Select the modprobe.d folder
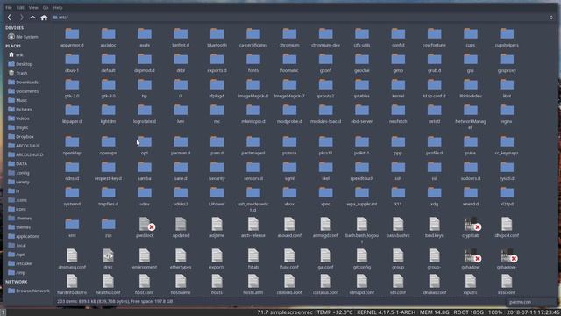561x316 pixels. pyautogui.click(x=289, y=114)
